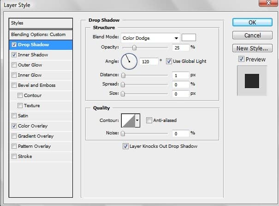Click the Opacity value field

(x=180, y=48)
